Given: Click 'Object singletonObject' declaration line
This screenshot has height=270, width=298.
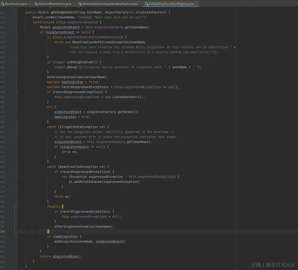Looking at the screenshot, I should click(95, 27).
